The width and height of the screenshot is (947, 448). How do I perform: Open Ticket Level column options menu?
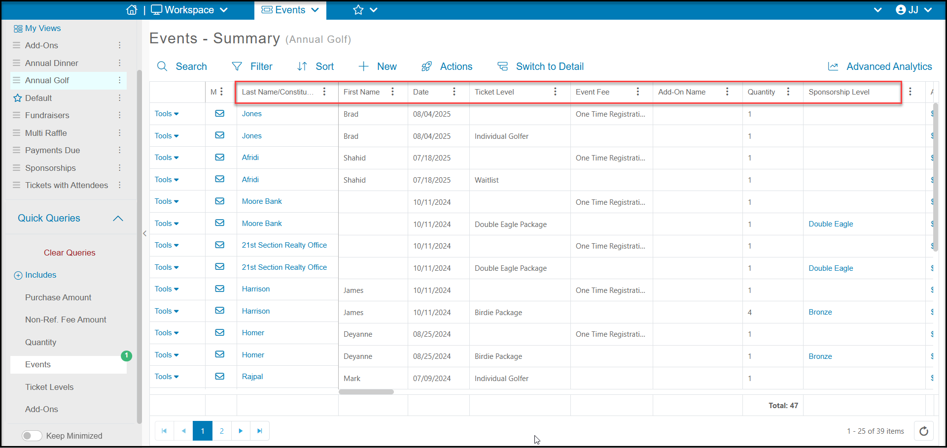[555, 92]
